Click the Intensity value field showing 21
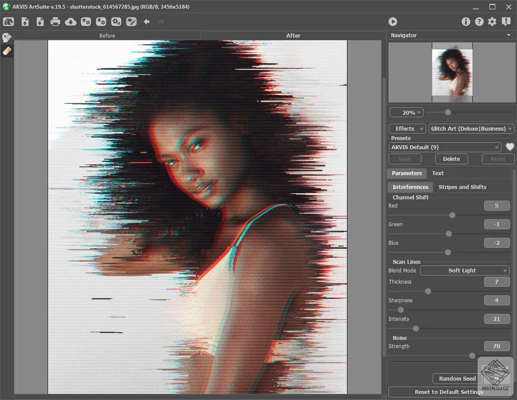Viewport: 517px width, 400px height. tap(497, 319)
